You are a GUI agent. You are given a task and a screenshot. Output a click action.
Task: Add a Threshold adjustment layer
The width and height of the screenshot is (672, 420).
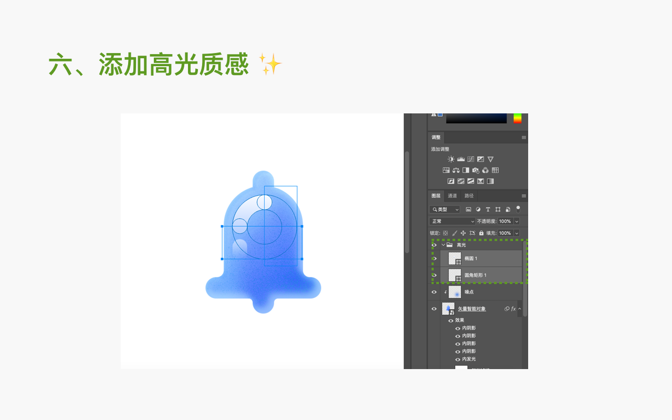tap(471, 181)
